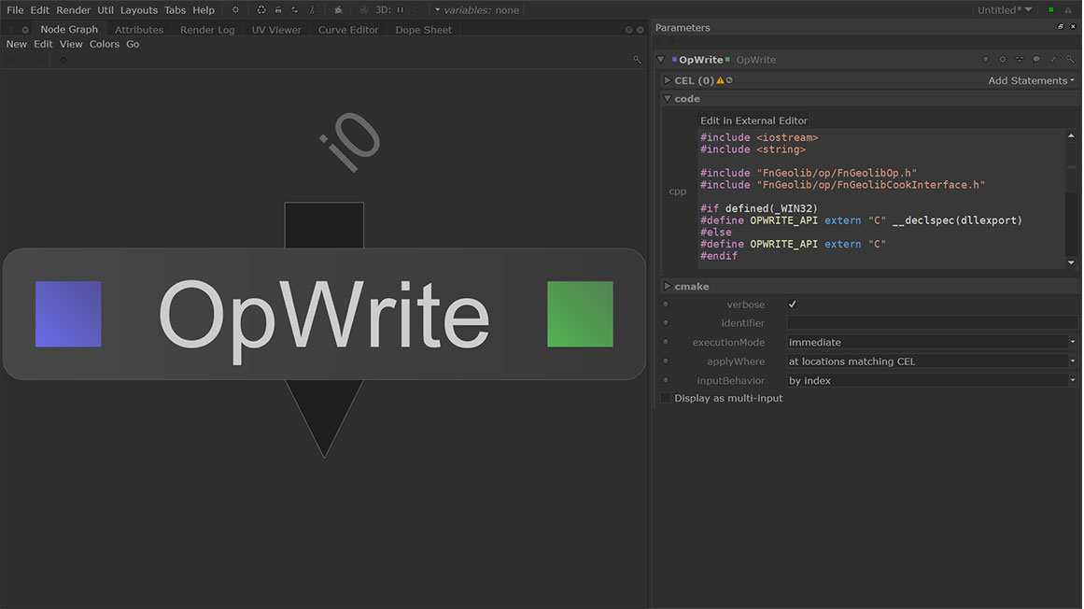Viewport: 1084px width, 609px height.
Task: Click the green status indicator top right
Action: [x=1050, y=10]
